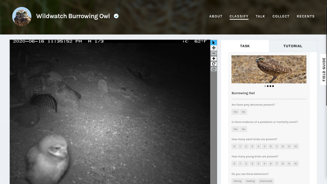
Task: Click the owl chick in camera image
Action: point(47,160)
